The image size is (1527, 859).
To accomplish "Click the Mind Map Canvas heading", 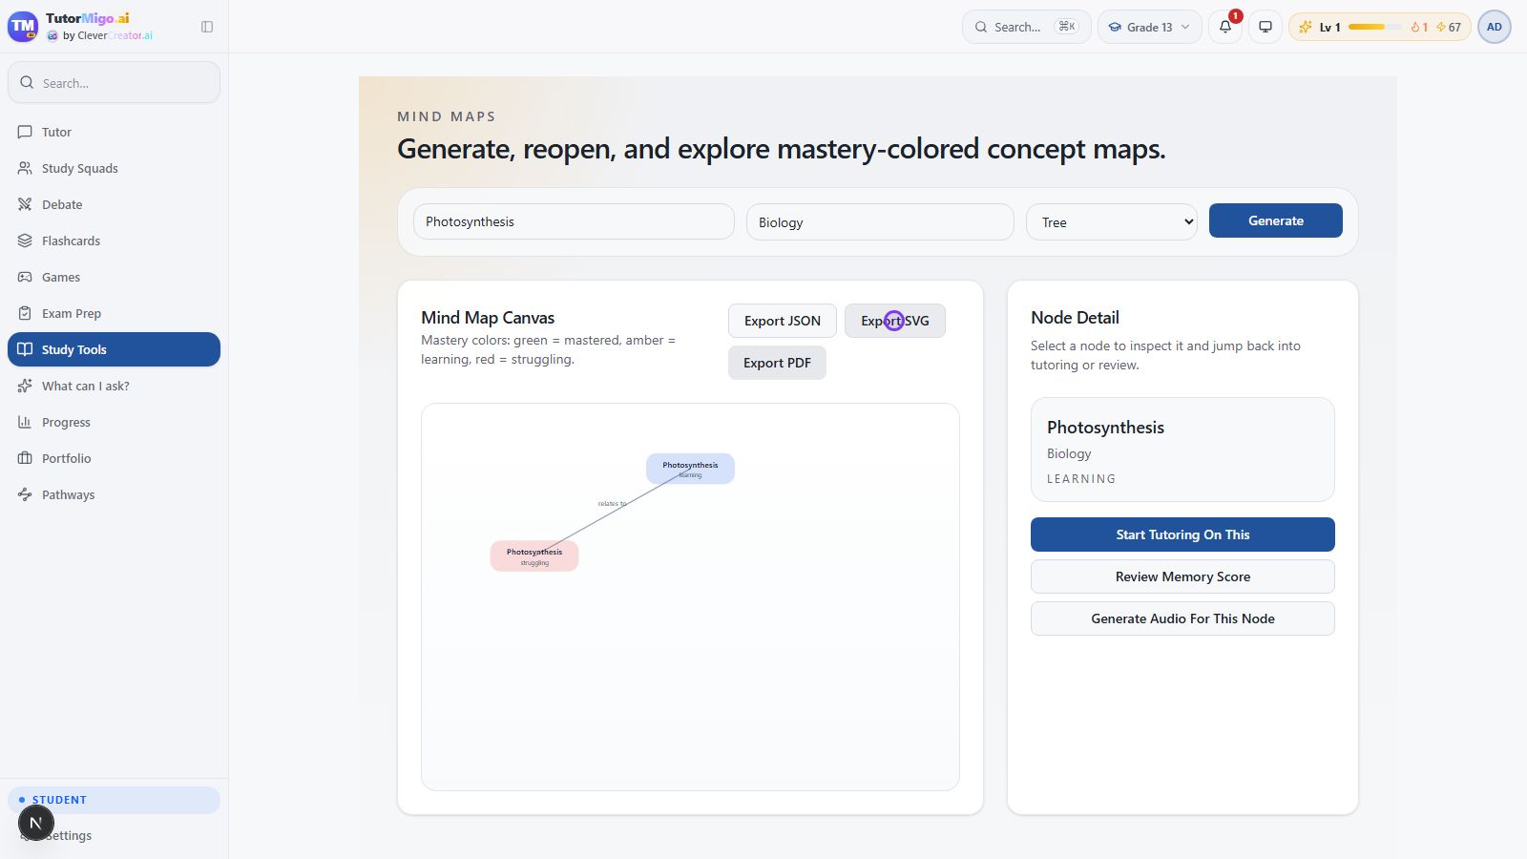I will coord(488,318).
